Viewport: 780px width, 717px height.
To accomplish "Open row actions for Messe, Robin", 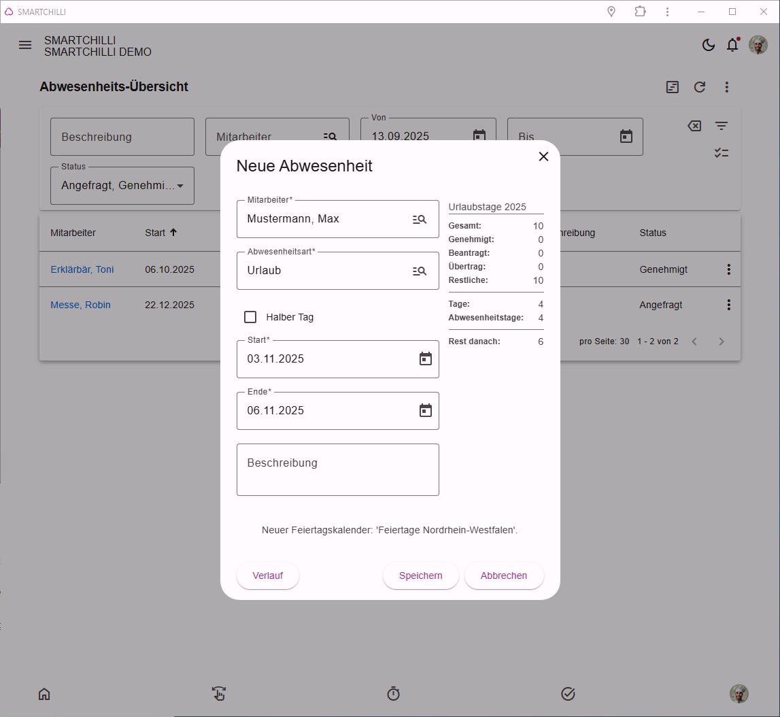I will (x=729, y=305).
